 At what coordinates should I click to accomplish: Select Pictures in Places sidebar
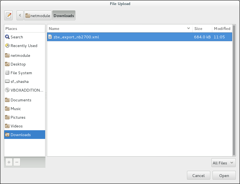tap(25, 117)
